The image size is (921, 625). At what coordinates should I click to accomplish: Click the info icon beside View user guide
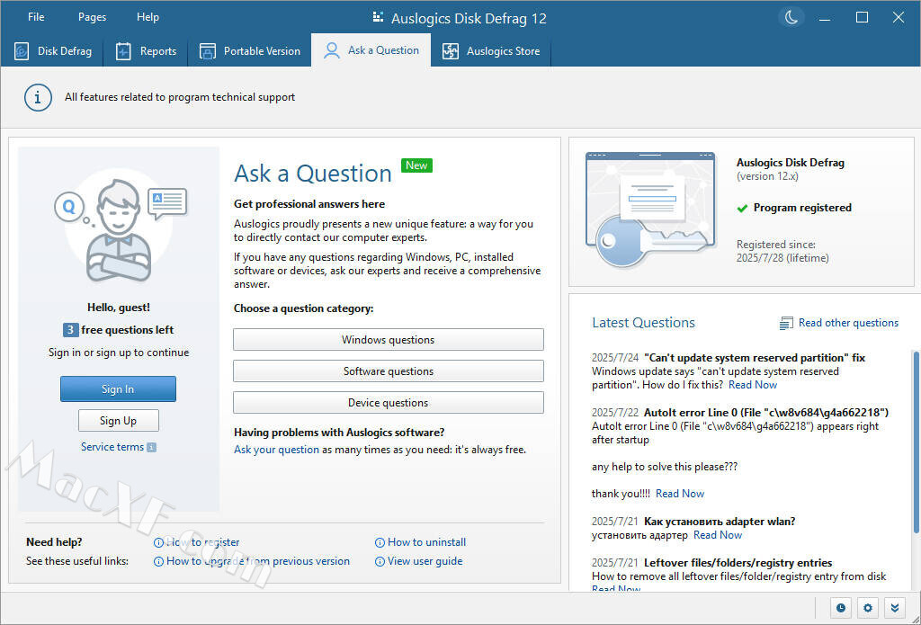point(380,561)
